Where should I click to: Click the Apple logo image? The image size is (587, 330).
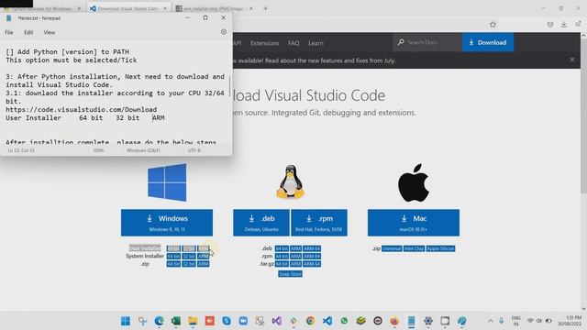[x=414, y=182]
